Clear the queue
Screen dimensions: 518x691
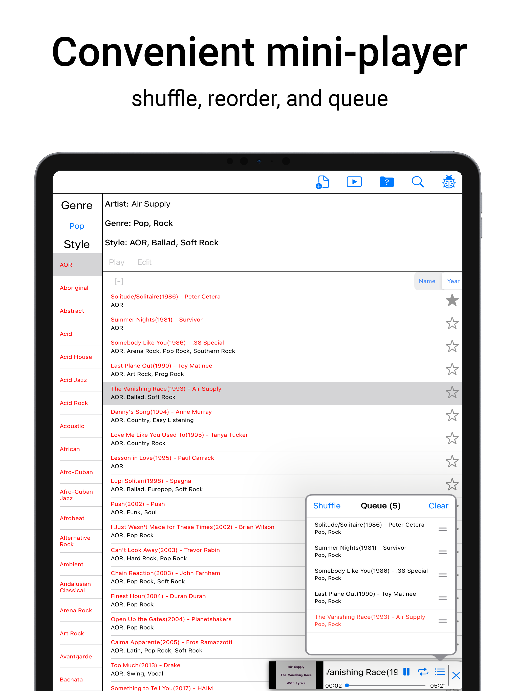[x=438, y=506]
